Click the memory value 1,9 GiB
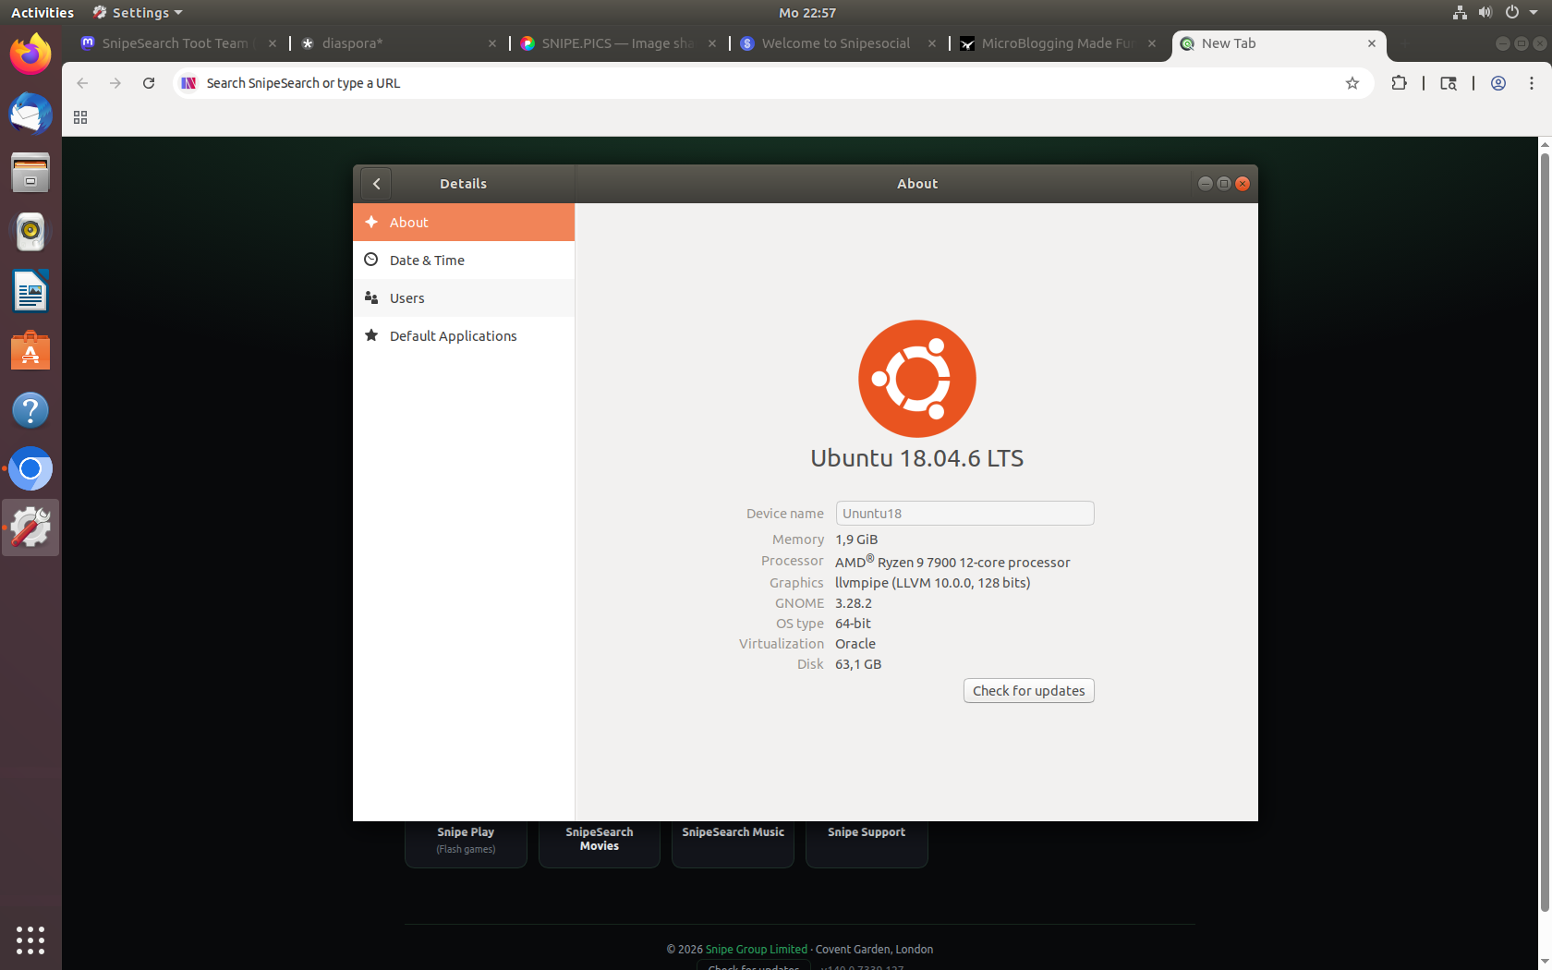The image size is (1552, 970). (x=856, y=540)
